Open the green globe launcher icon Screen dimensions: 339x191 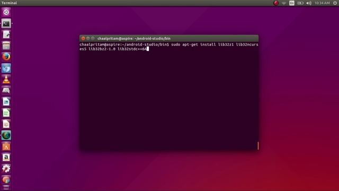point(6,135)
